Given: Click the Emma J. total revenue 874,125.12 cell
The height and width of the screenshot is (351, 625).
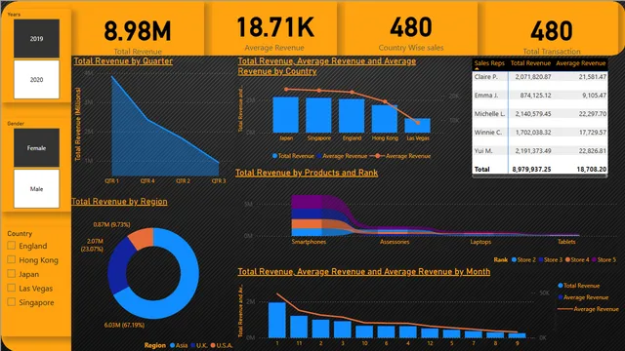Looking at the screenshot, I should [535, 96].
